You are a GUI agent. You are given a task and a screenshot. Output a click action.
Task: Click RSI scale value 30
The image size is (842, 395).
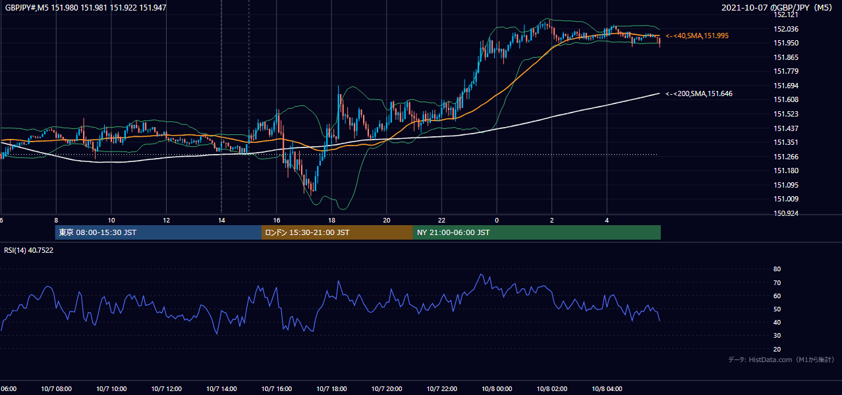click(777, 336)
